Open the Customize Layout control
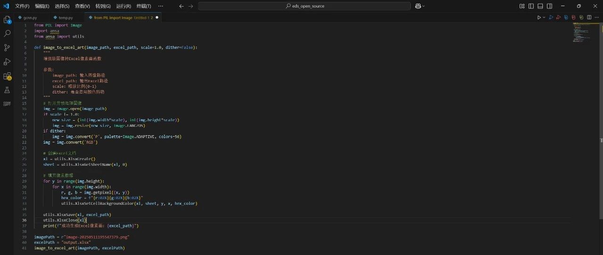 click(522, 6)
